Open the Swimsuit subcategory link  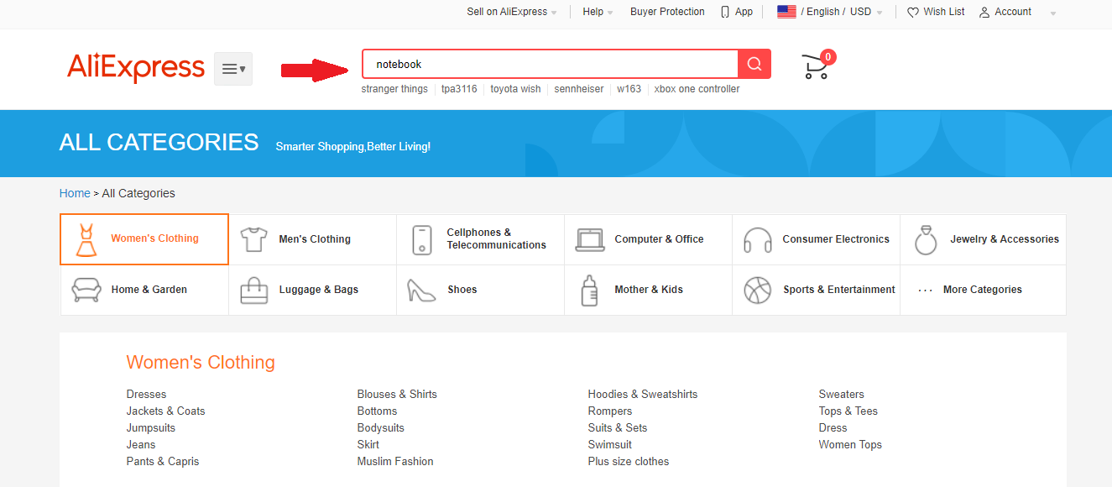click(x=610, y=445)
